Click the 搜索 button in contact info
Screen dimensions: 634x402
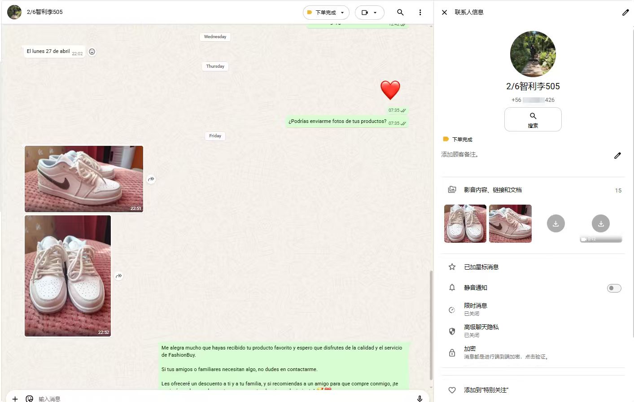point(533,119)
